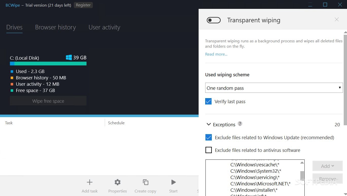Image resolution: width=347 pixels, height=196 pixels.
Task: Toggle the Transparent wiping switch
Action: pyautogui.click(x=214, y=20)
